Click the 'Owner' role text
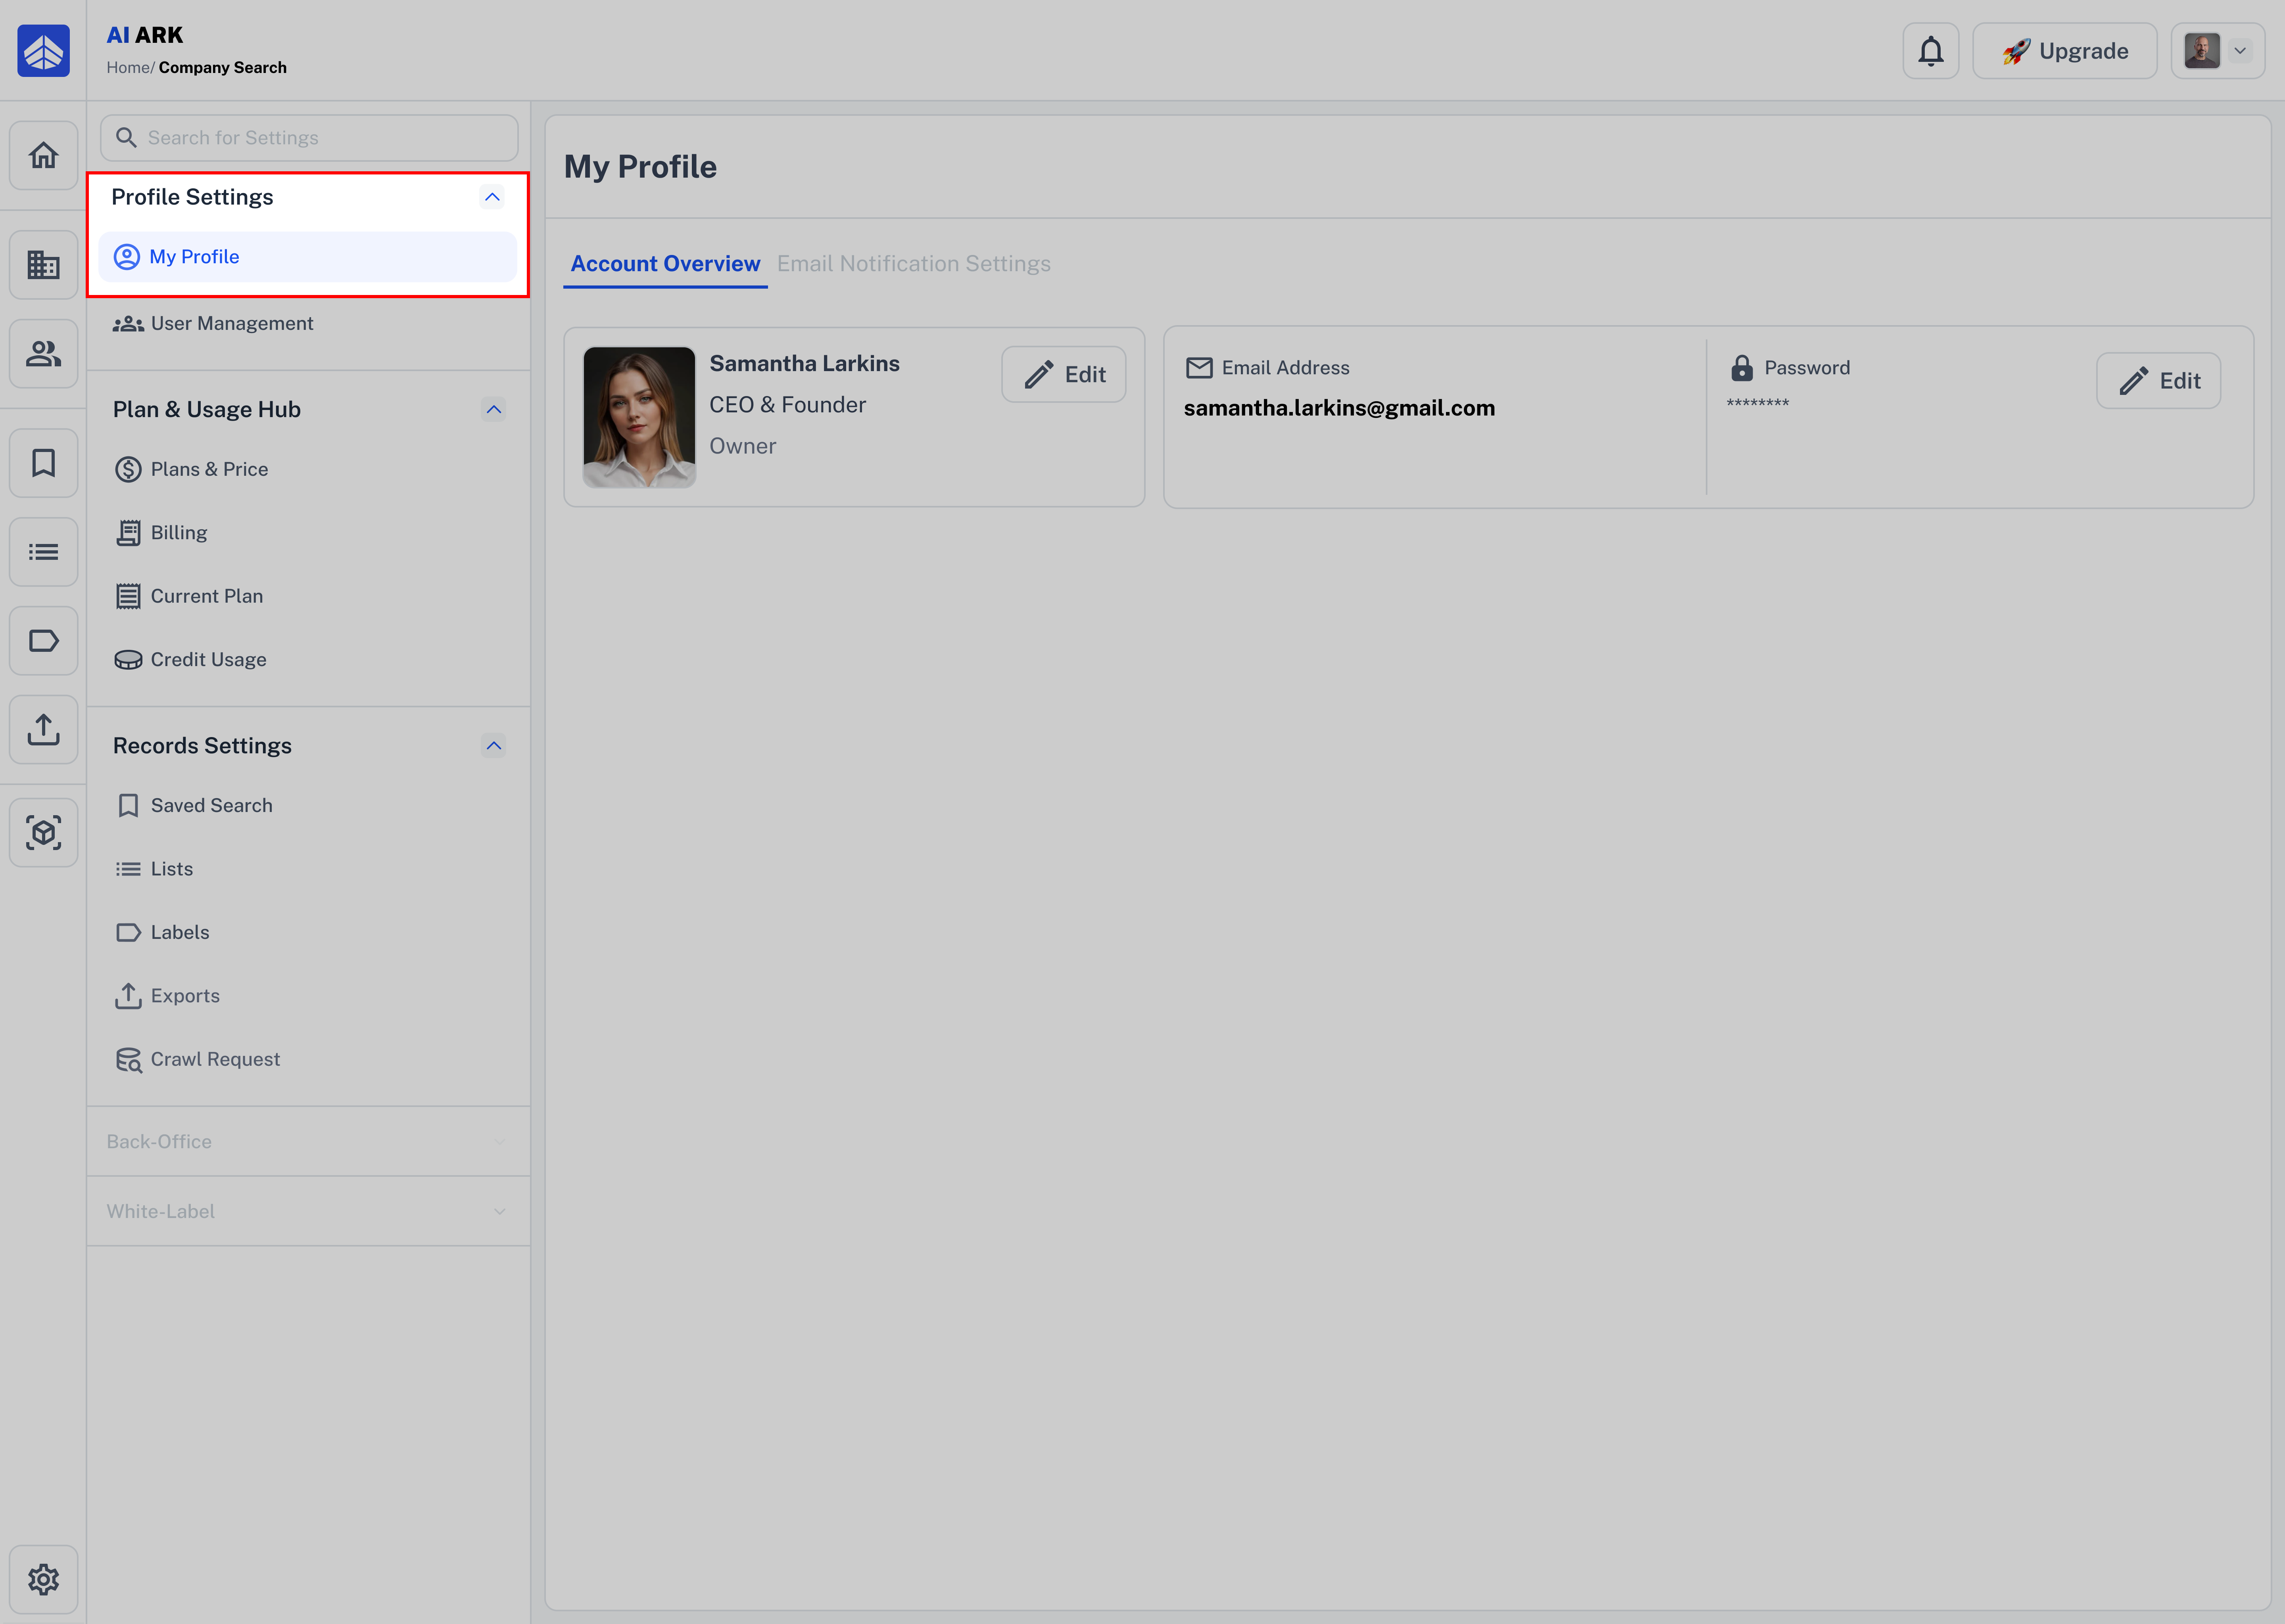This screenshot has height=1624, width=2285. click(742, 447)
